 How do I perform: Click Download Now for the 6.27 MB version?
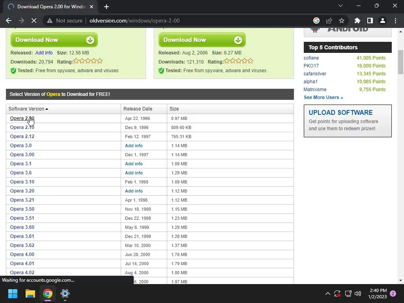point(202,40)
